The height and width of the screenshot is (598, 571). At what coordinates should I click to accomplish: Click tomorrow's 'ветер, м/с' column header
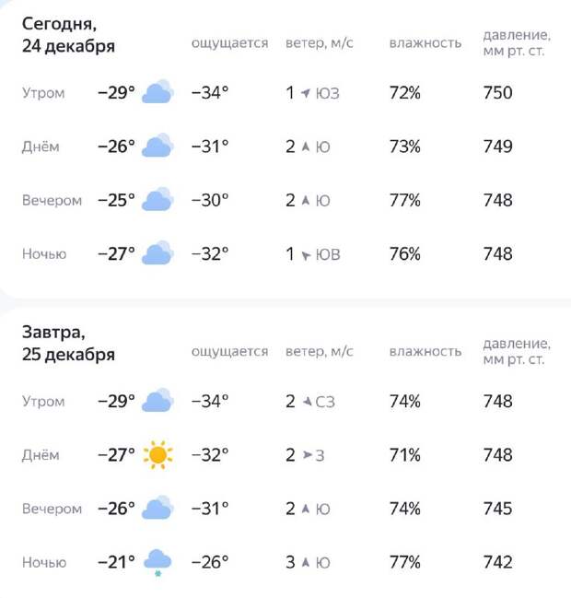pyautogui.click(x=320, y=351)
